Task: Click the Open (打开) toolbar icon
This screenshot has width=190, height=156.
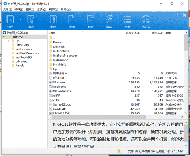Action: pos(10,19)
